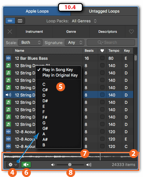Select key D from the menu
The image size is (143, 177).
click(44, 95)
